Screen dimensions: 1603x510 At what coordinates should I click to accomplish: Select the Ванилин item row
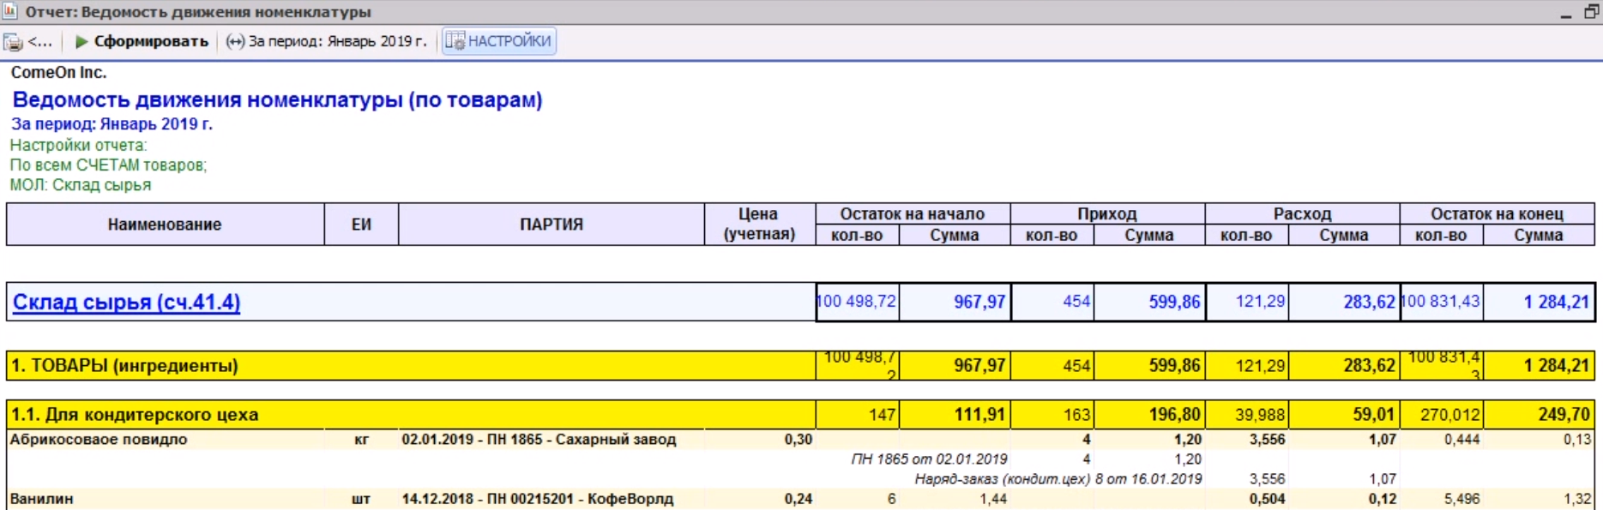click(x=800, y=498)
